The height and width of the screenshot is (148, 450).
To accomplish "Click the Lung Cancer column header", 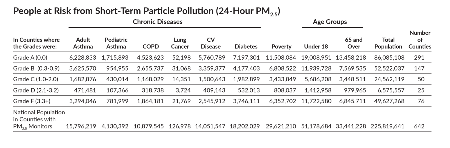I will [x=180, y=43].
